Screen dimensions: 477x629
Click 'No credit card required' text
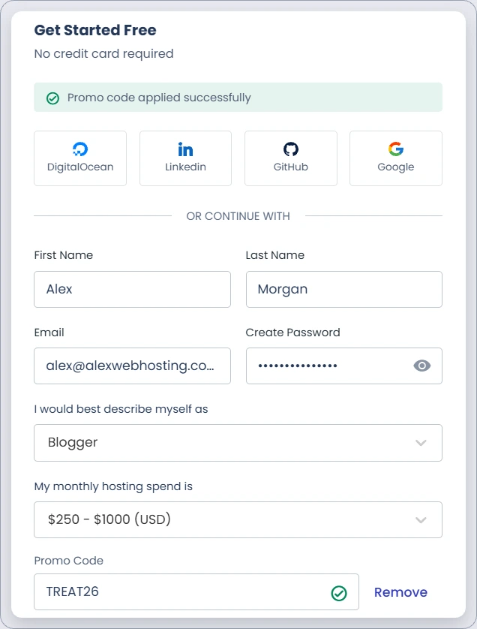point(103,54)
